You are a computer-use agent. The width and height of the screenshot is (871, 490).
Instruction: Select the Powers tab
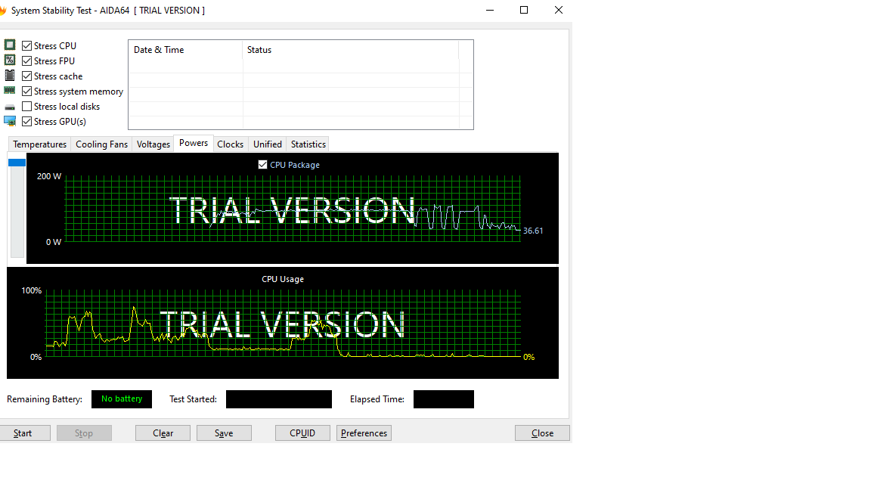pyautogui.click(x=194, y=143)
